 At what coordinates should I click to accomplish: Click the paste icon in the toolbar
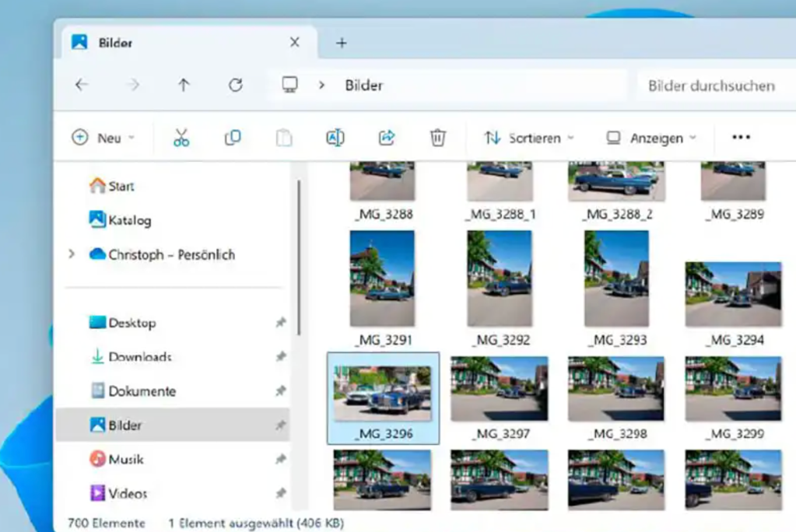[x=283, y=138]
